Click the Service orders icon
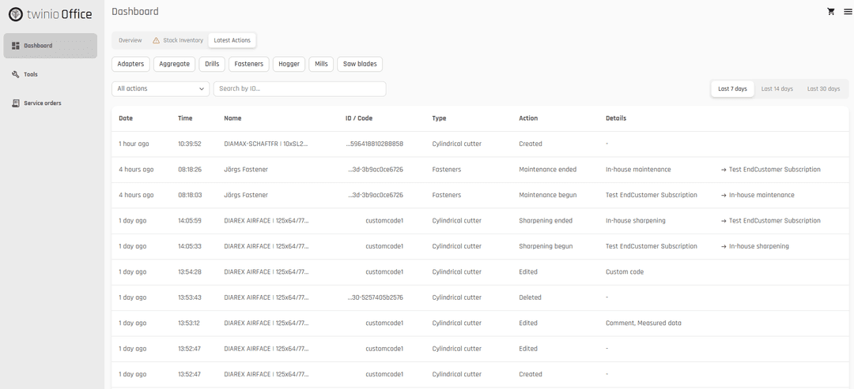Screen dimensions: 854x389 16,103
